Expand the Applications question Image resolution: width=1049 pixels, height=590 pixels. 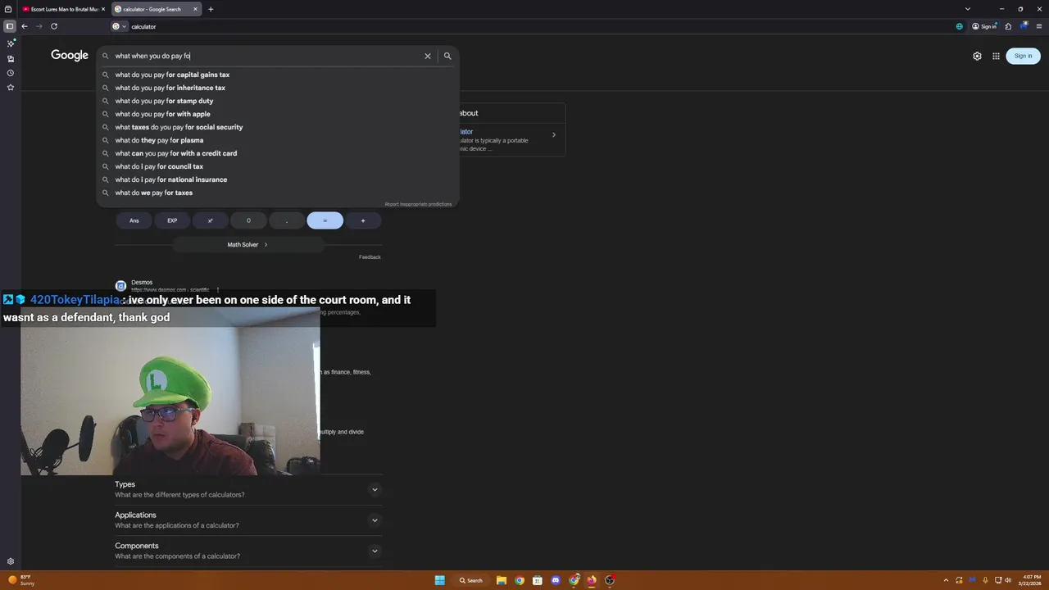(248, 520)
